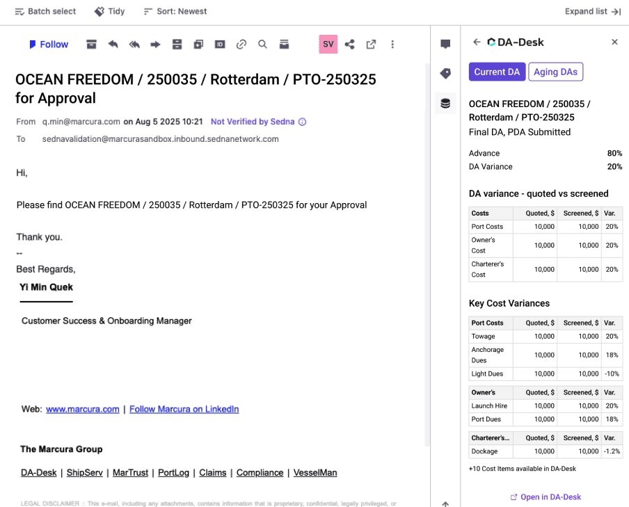Switch to Aging DAs tab

point(555,72)
